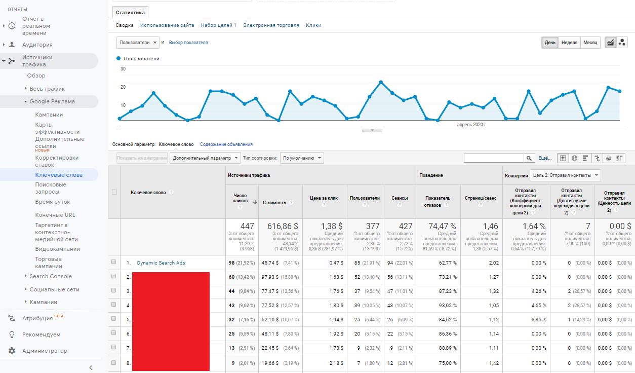The height and width of the screenshot is (373, 635).
Task: Tick checkbox for row 5
Action: coord(114,319)
